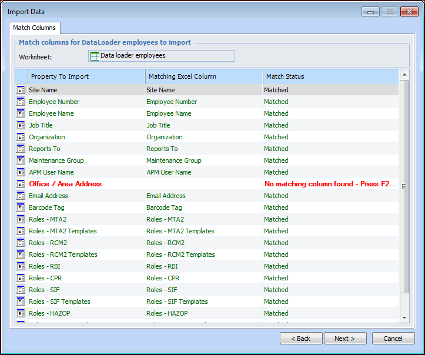Click the Data loader employees worksheet field

(x=162, y=56)
